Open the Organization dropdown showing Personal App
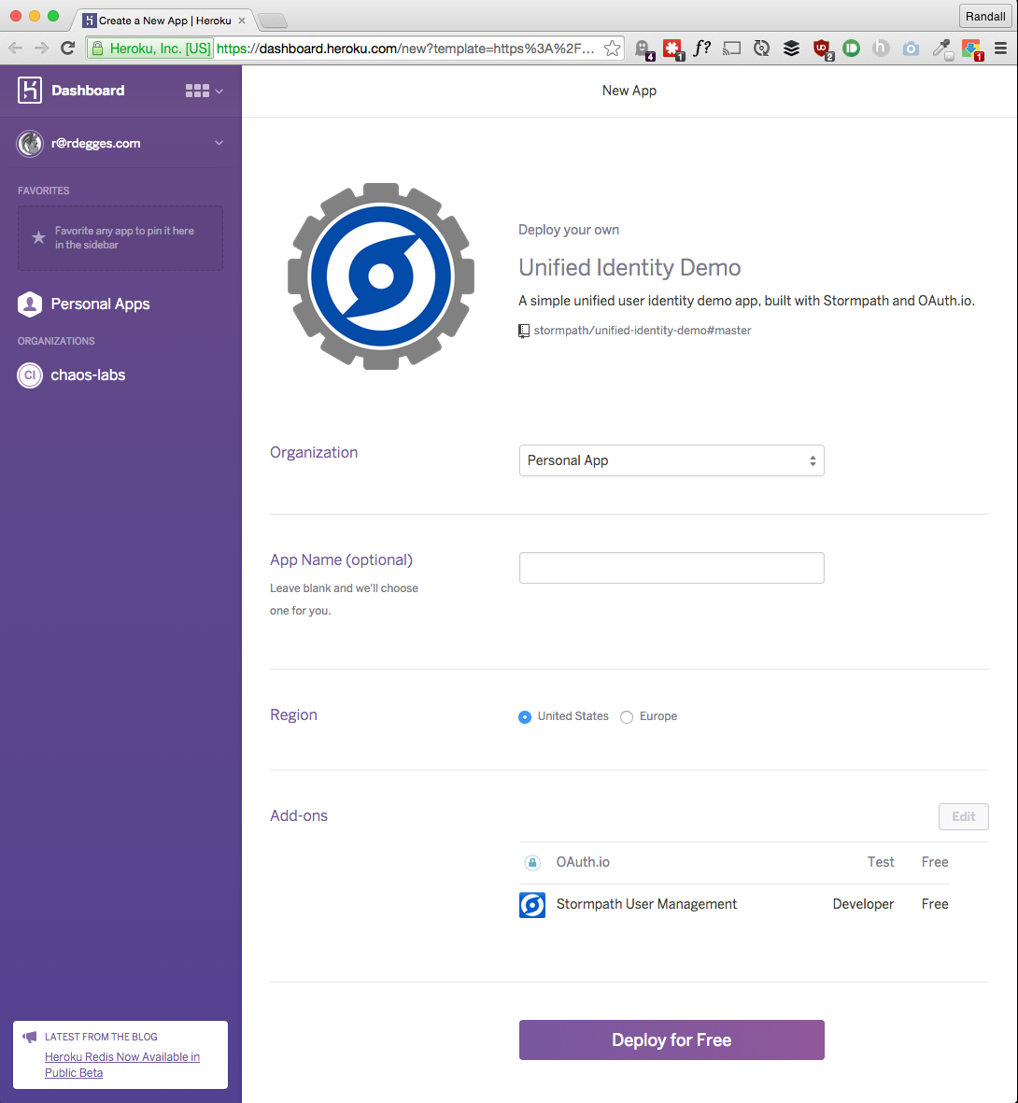Image resolution: width=1018 pixels, height=1103 pixels. (x=672, y=460)
